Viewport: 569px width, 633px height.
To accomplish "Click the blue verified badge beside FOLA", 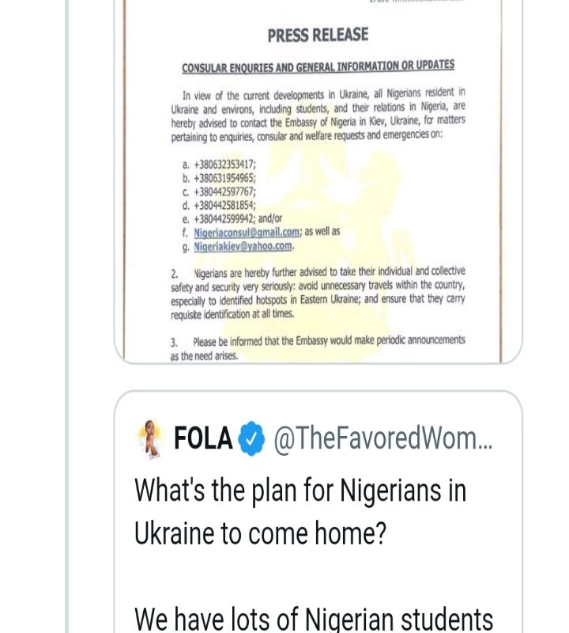I will point(252,438).
